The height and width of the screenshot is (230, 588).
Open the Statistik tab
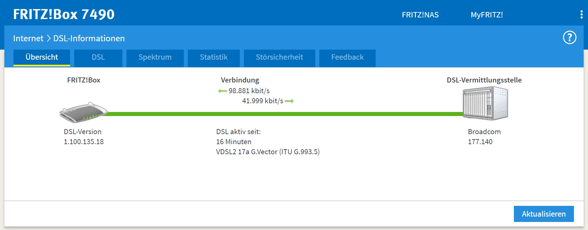point(214,58)
